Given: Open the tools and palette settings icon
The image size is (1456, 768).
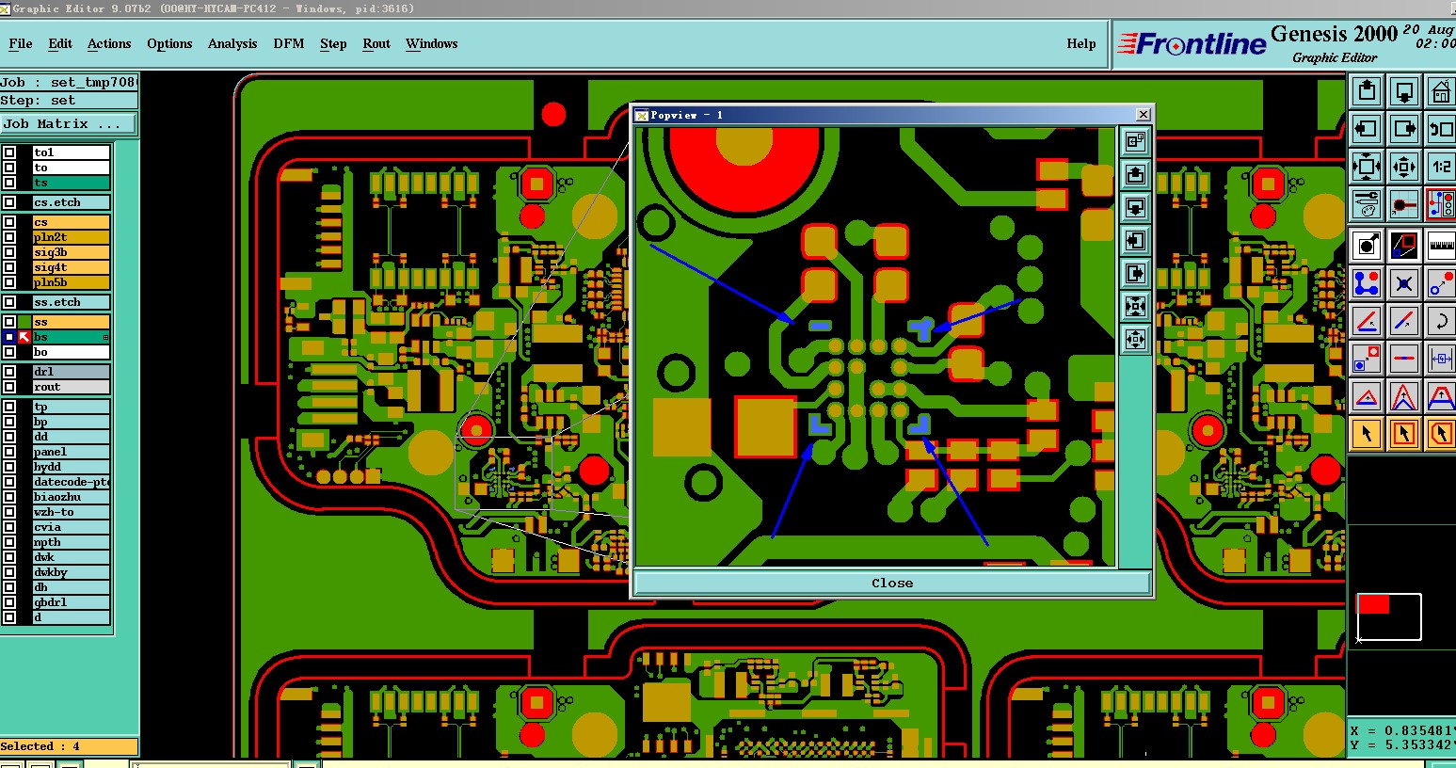Looking at the screenshot, I should (1367, 204).
